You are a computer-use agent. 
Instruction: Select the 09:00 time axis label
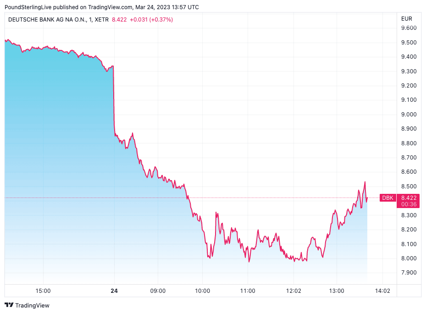[x=158, y=291]
